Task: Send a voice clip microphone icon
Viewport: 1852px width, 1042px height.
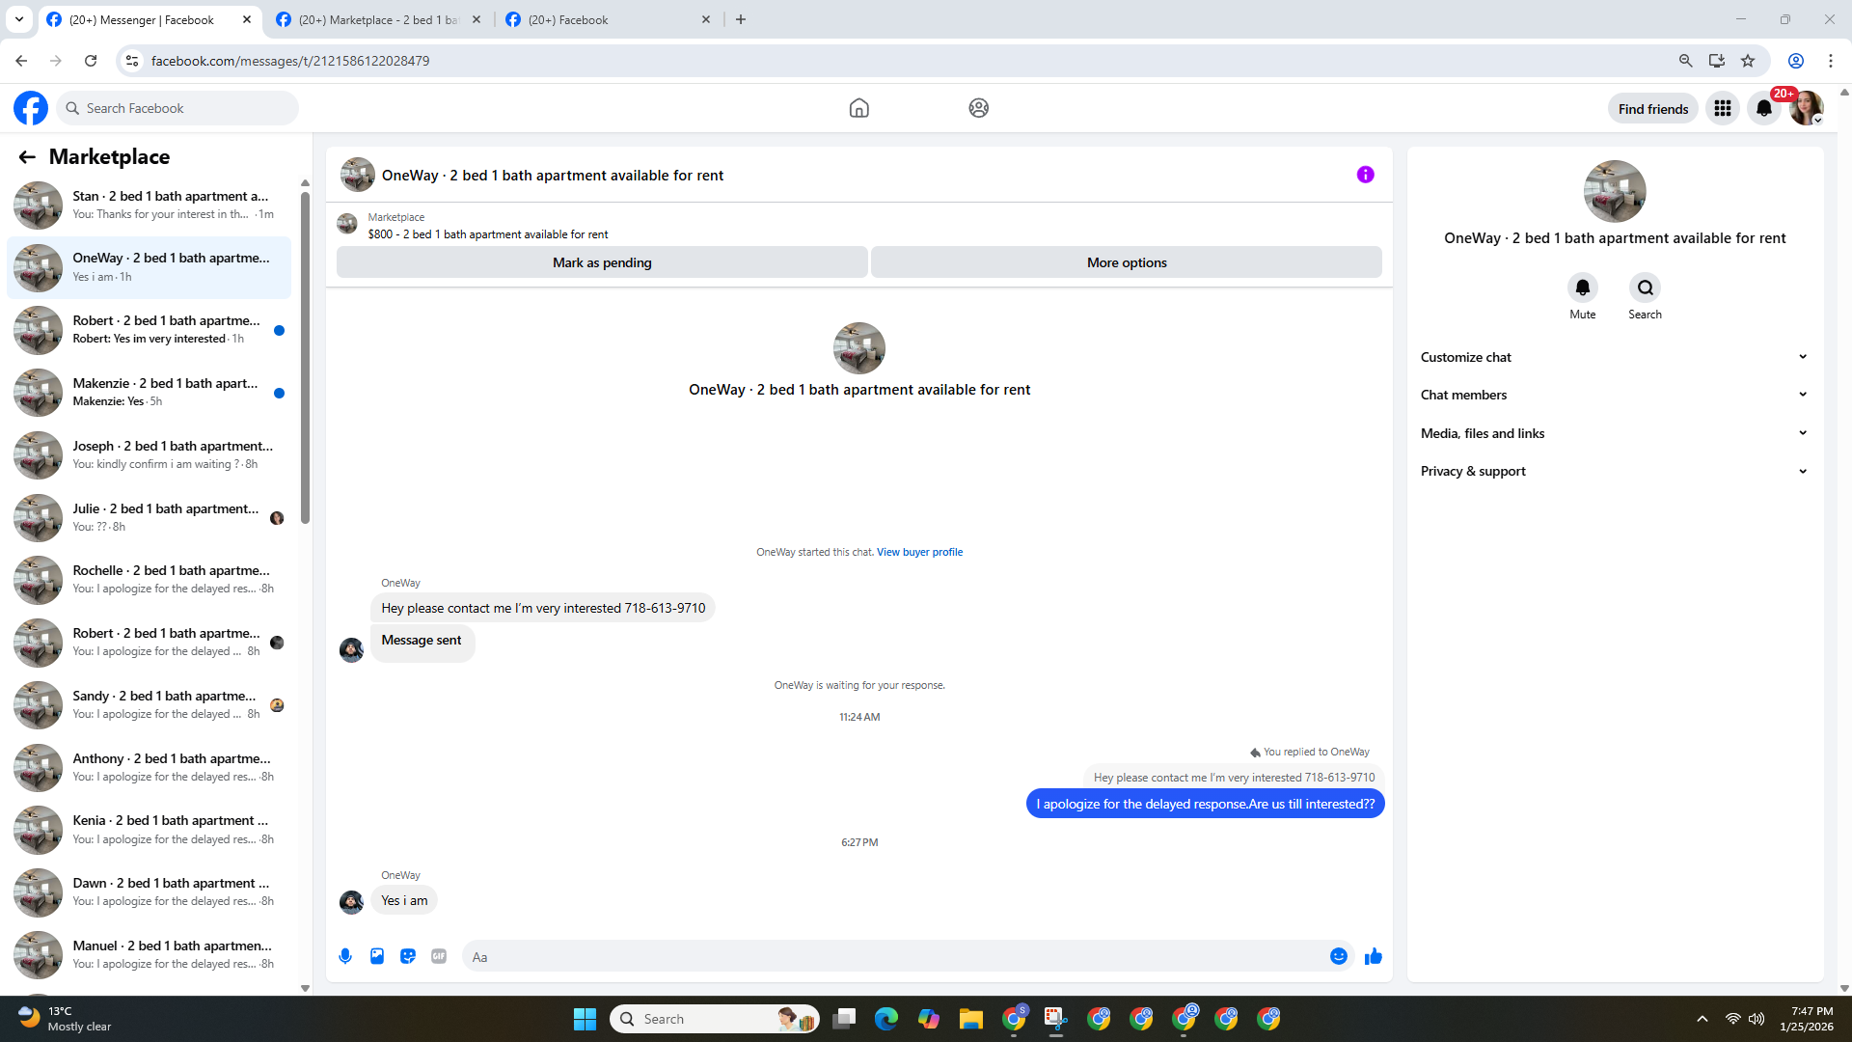Action: (345, 956)
